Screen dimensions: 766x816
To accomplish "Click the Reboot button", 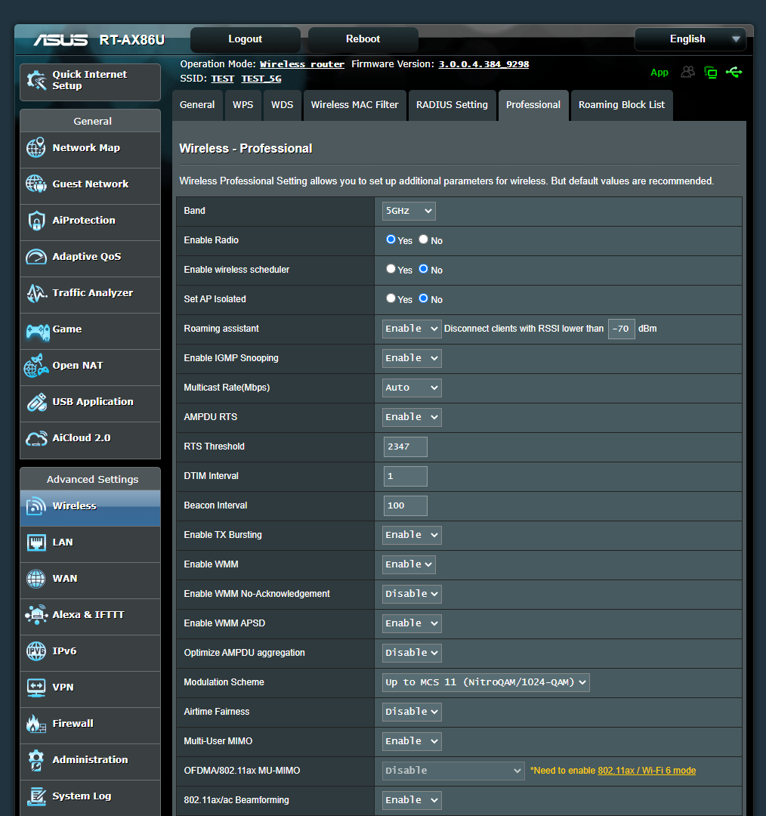I will [363, 39].
